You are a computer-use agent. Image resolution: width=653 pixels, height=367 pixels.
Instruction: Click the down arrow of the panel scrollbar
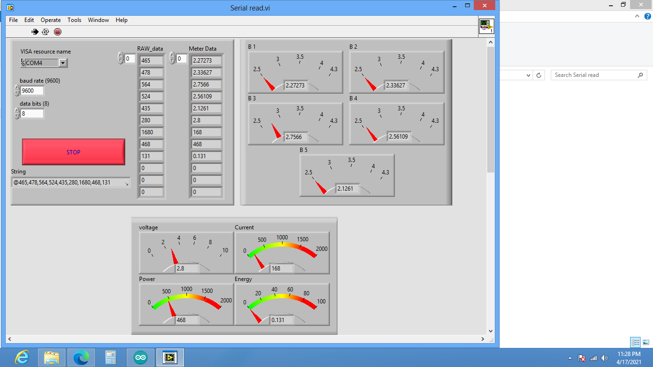(x=490, y=330)
